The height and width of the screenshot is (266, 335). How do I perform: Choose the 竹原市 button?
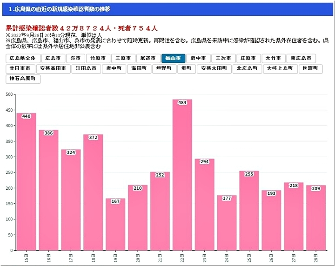click(98, 59)
